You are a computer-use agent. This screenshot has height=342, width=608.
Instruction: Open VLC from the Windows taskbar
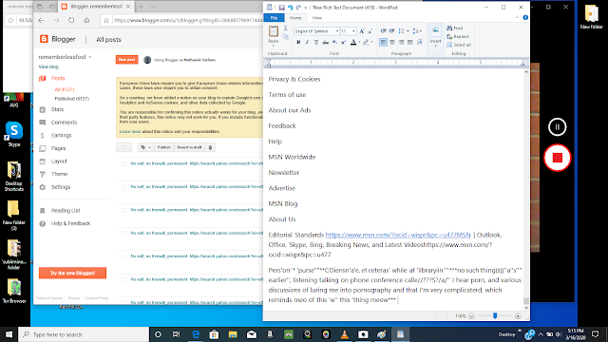tap(344, 334)
